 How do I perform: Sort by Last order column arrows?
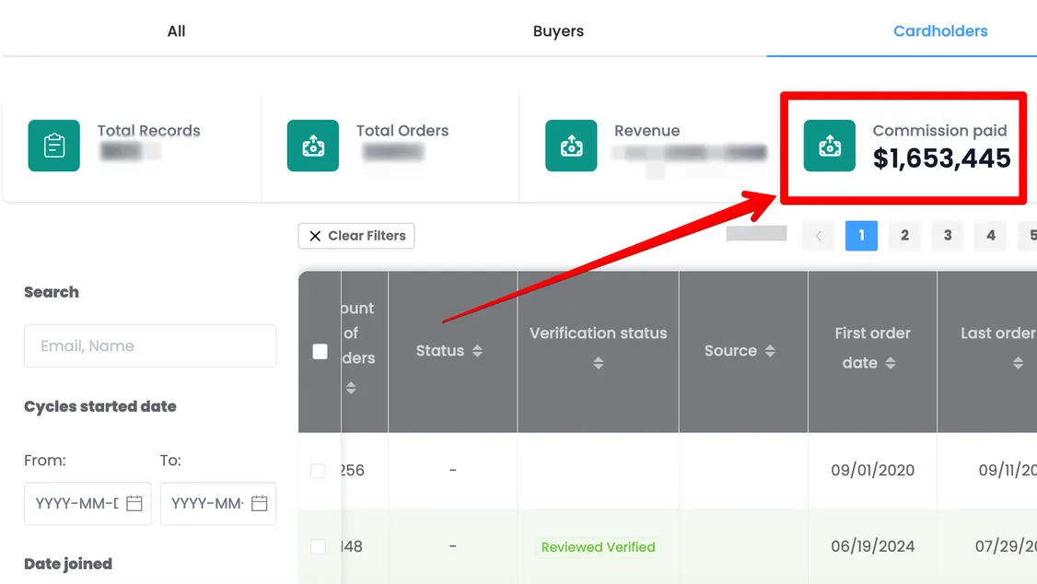(x=1018, y=363)
